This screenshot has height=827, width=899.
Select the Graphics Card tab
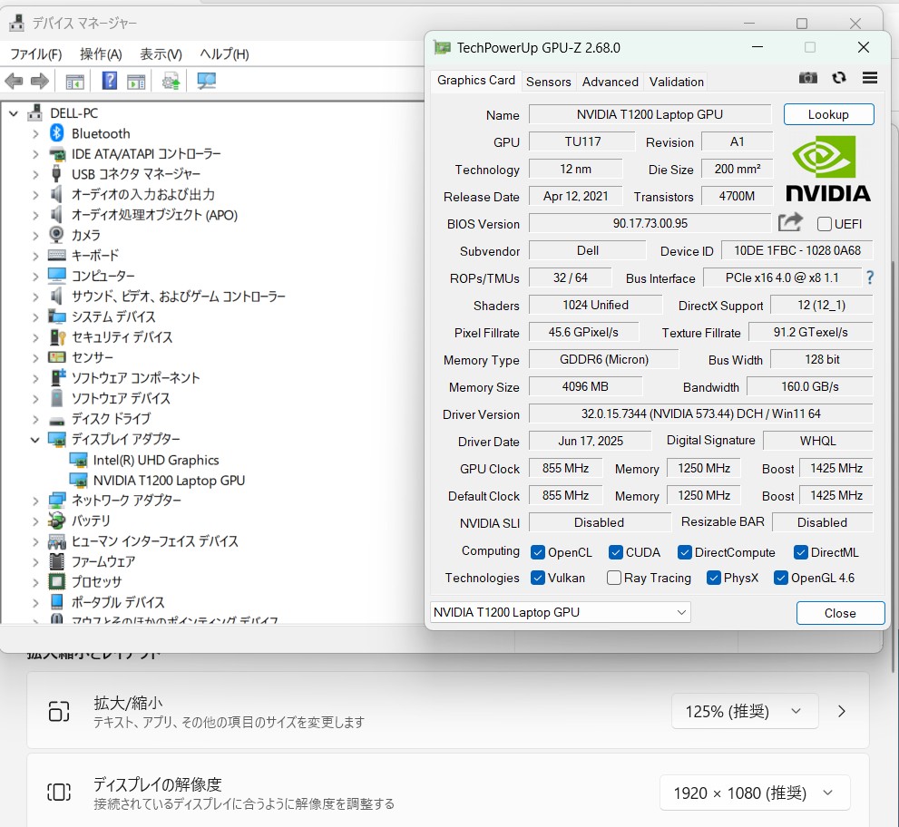point(476,80)
